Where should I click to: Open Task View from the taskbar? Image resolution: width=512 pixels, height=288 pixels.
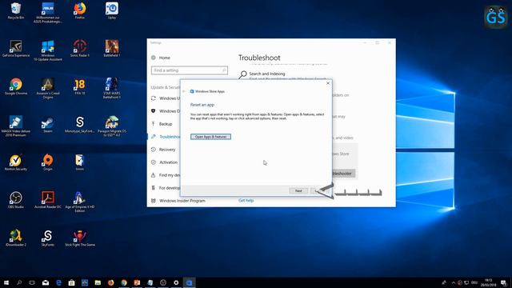coord(32,282)
